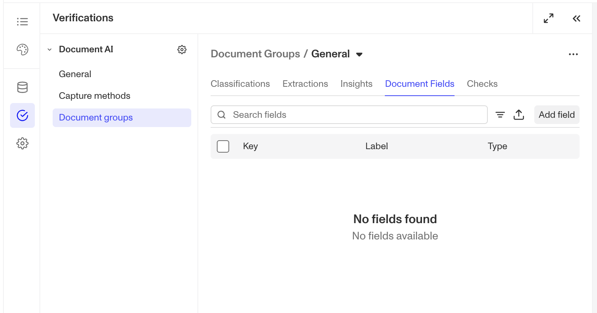
Task: Switch to the Checks tab
Action: click(482, 84)
